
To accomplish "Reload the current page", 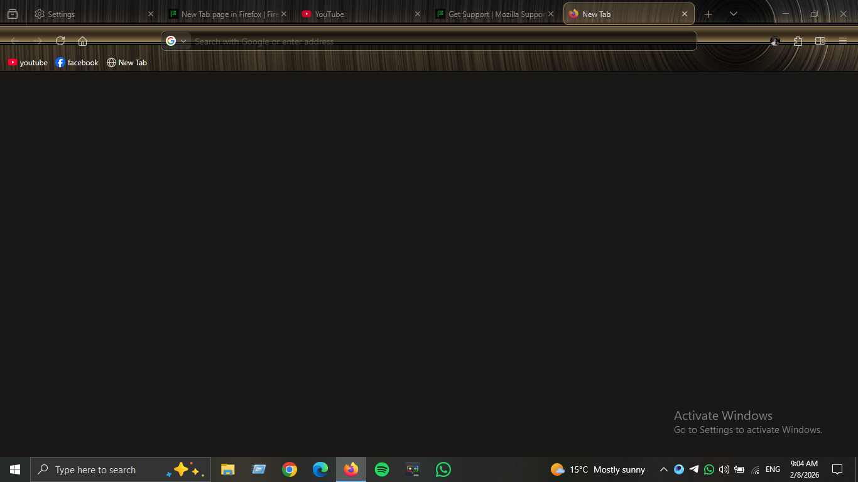I will [x=60, y=41].
